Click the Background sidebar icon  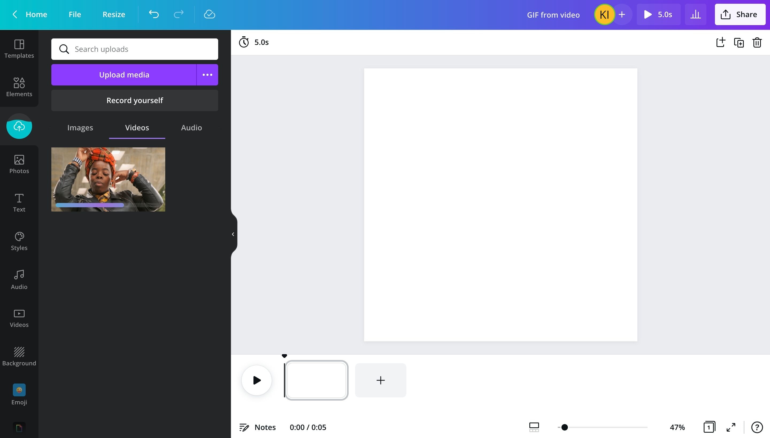click(19, 356)
